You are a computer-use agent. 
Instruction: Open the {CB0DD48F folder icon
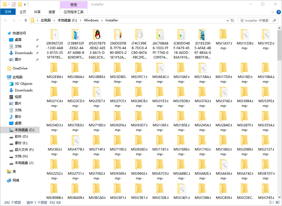[x=182, y=35]
